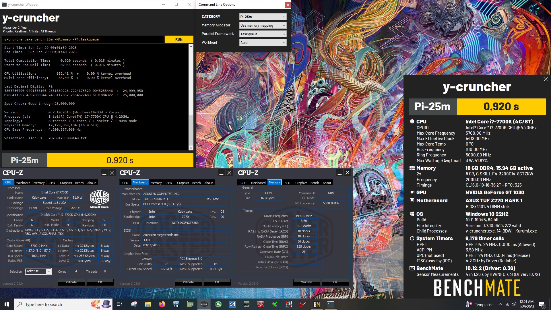This screenshot has width=551, height=310.
Task: Click the volume speaker tray icon
Action: [514, 304]
